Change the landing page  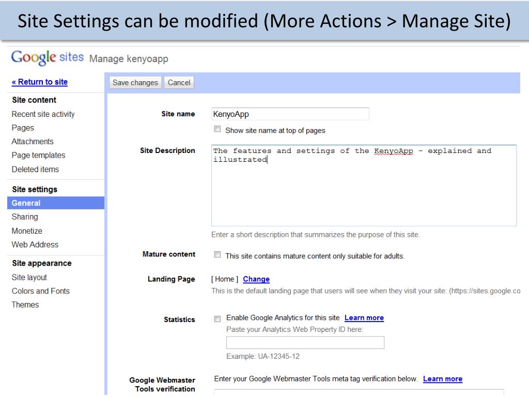click(256, 279)
